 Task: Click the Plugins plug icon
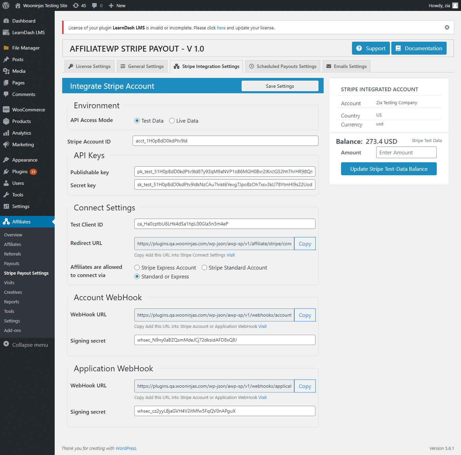coord(6,171)
